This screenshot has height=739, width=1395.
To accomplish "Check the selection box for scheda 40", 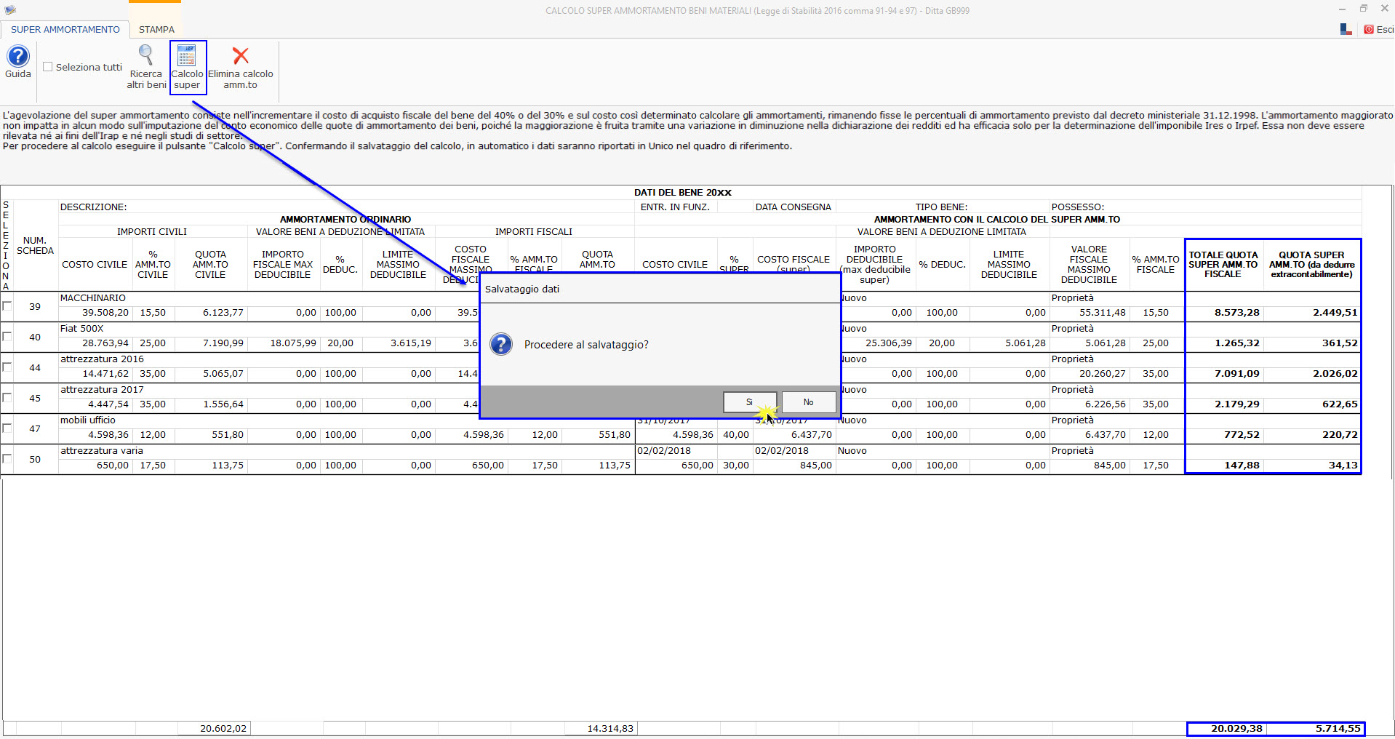I will click(x=7, y=337).
